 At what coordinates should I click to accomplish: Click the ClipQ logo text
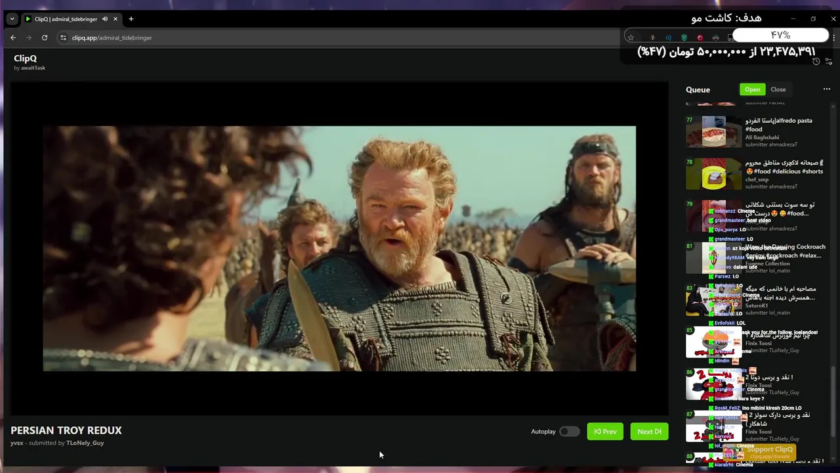[x=25, y=58]
